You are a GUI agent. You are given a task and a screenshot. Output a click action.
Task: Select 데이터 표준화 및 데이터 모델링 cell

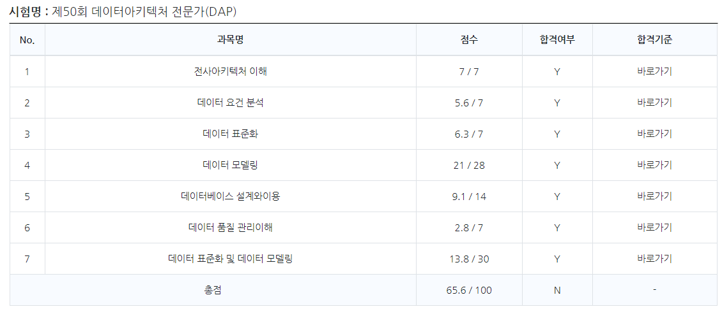(230, 259)
